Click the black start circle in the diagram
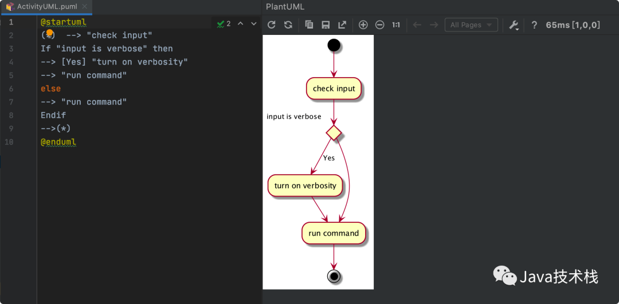The width and height of the screenshot is (619, 304). [334, 45]
